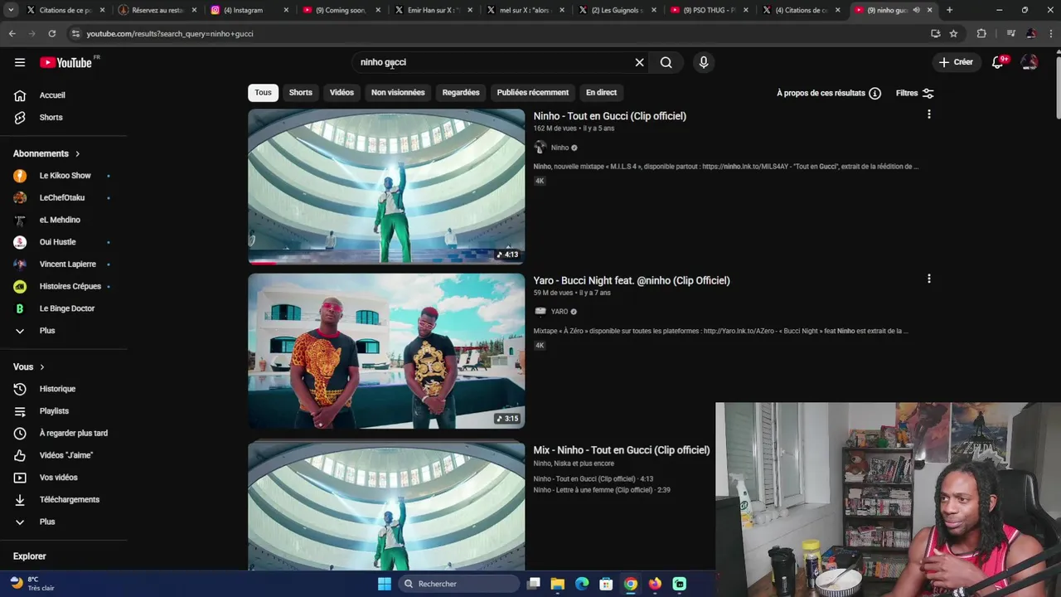Open three-dot menu for Bucci Night video
The width and height of the screenshot is (1061, 597).
tap(928, 279)
